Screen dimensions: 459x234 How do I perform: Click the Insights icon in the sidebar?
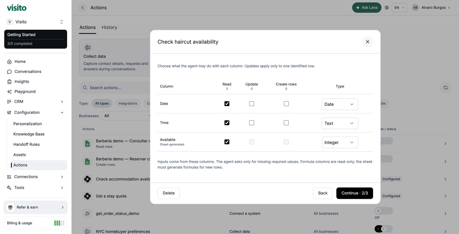(x=9, y=82)
